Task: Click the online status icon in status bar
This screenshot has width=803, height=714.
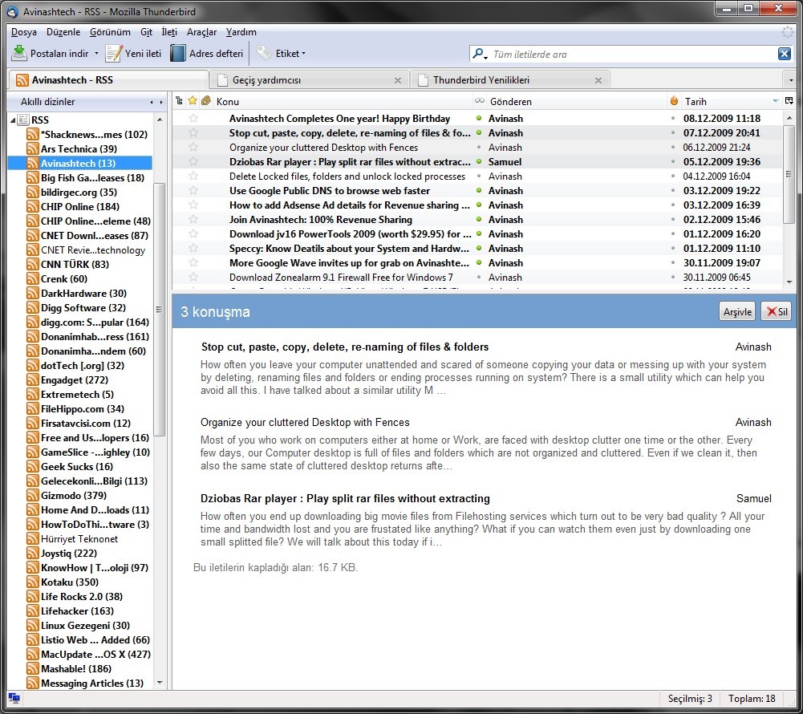Action: point(14,698)
